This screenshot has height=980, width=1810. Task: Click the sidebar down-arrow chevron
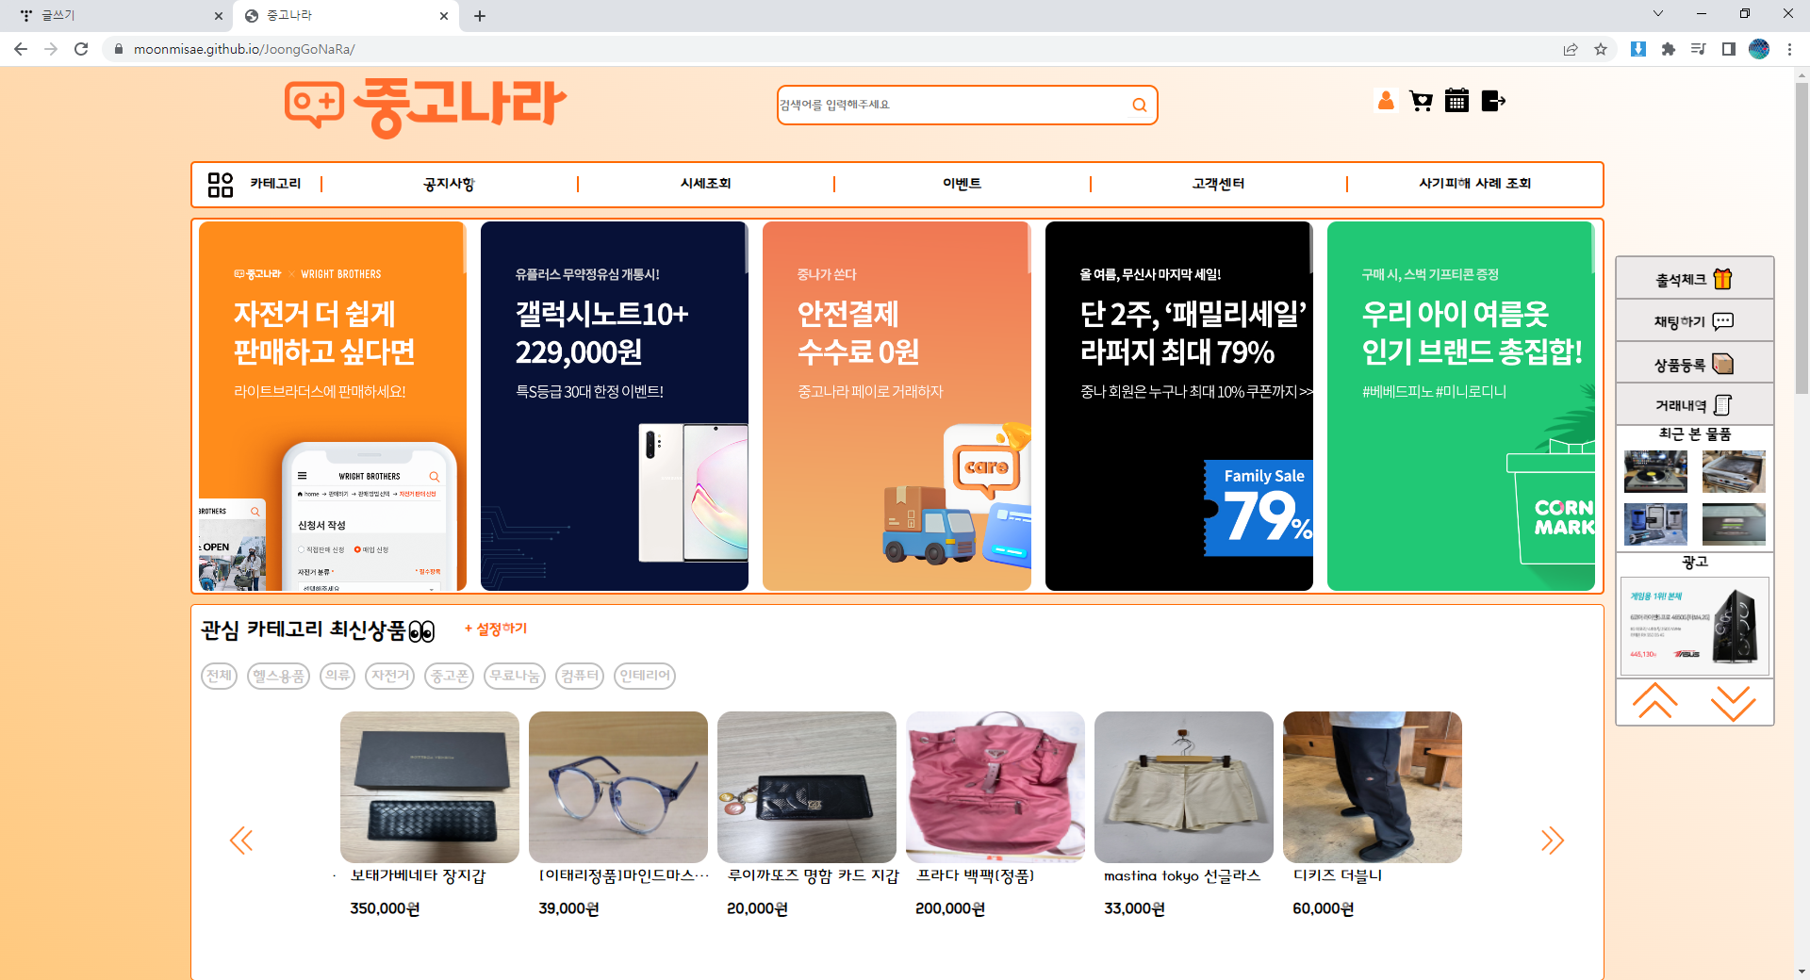point(1734,703)
